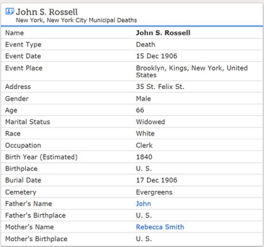Click the Father's Birthplace row label

[36, 215]
